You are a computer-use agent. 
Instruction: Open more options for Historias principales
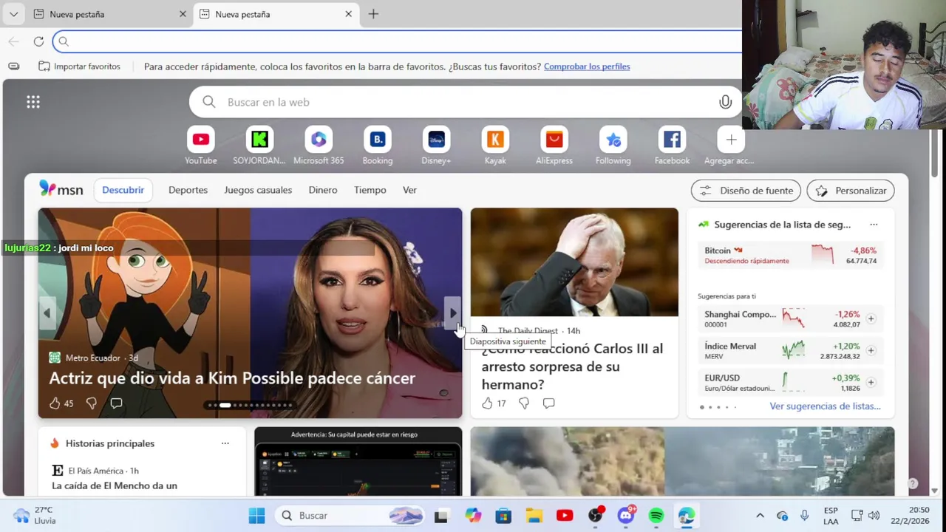point(225,443)
